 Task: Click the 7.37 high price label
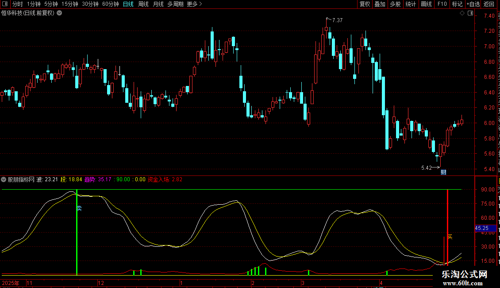[337, 20]
